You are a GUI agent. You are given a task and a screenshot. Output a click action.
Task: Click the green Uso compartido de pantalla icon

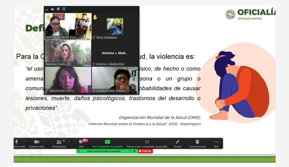107,142
